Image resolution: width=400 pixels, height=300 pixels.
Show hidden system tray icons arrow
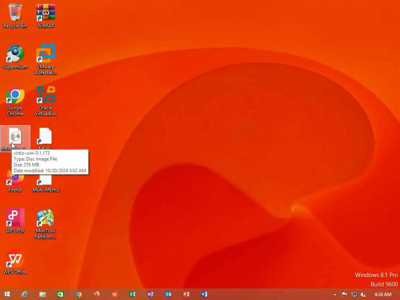point(335,295)
